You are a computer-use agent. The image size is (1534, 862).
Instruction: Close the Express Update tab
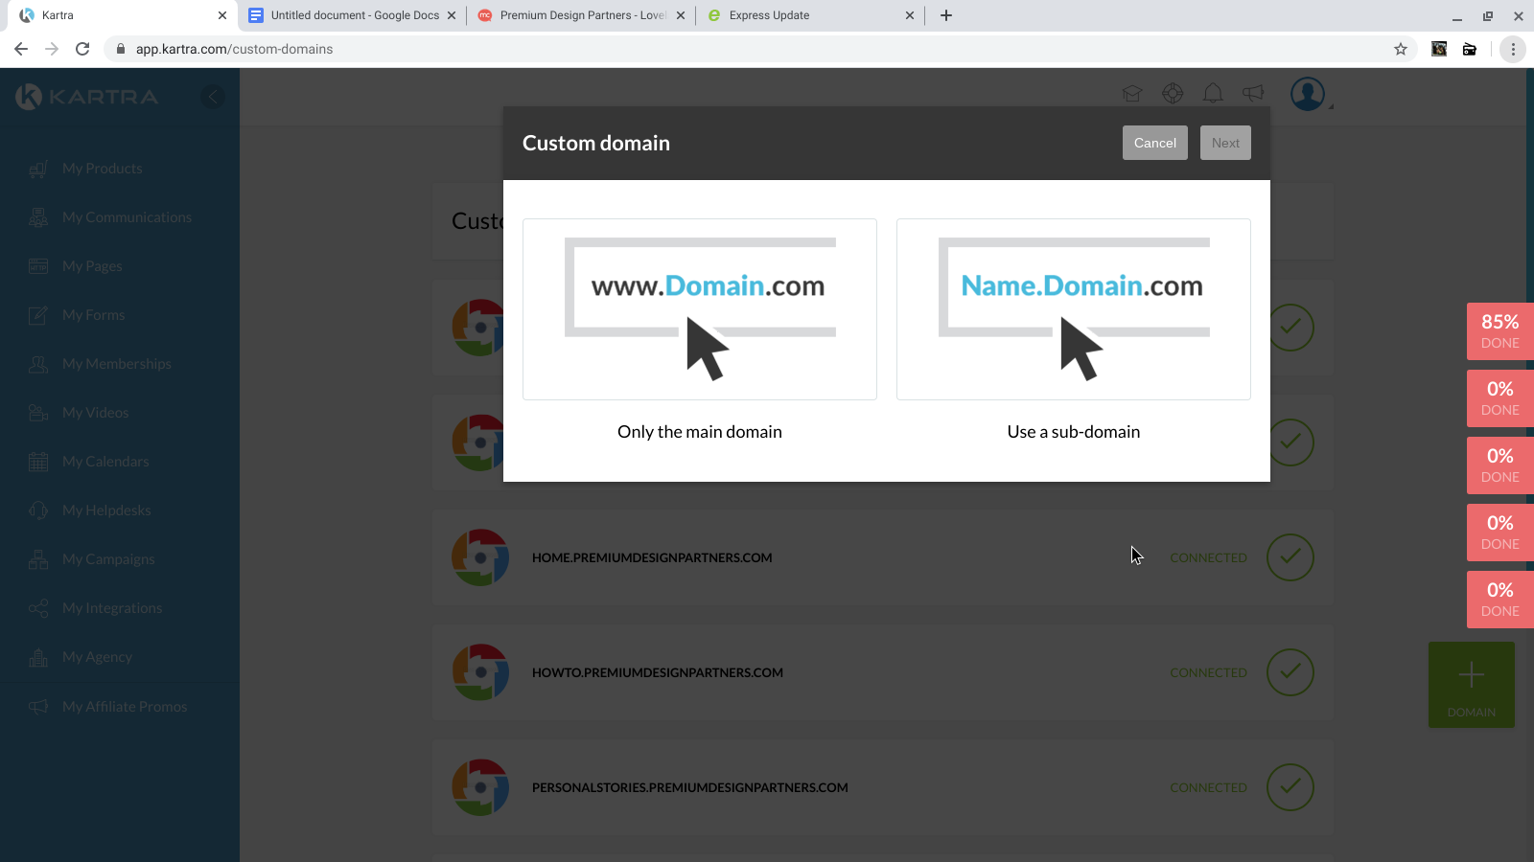point(910,15)
